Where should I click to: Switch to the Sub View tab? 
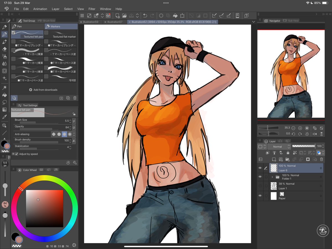pyautogui.click(x=291, y=20)
